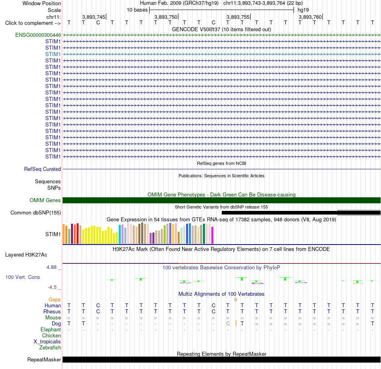Click the H3K27Ac Mark track title
381x369 pixels.
pos(221,249)
